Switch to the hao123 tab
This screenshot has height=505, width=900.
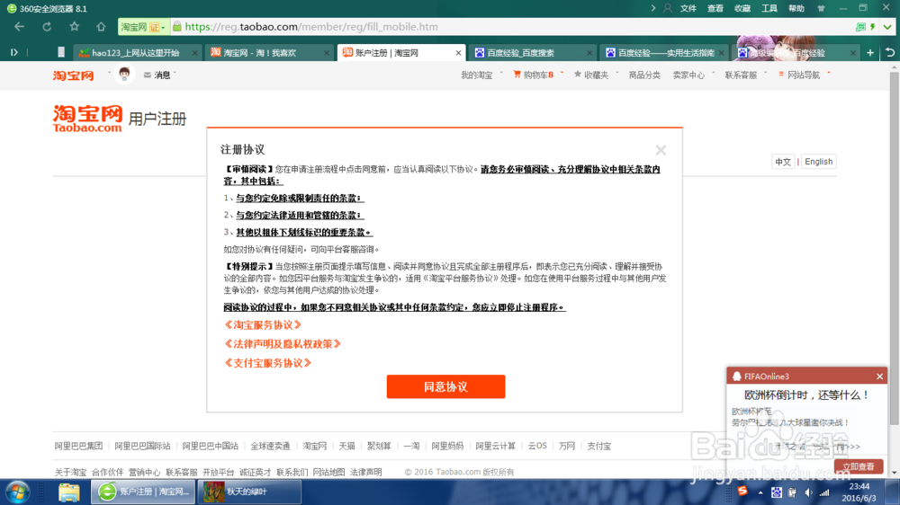(138, 53)
